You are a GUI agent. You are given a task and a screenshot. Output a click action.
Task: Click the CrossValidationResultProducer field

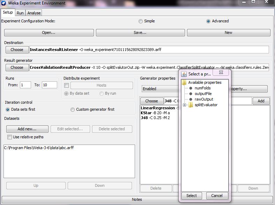tap(149, 67)
